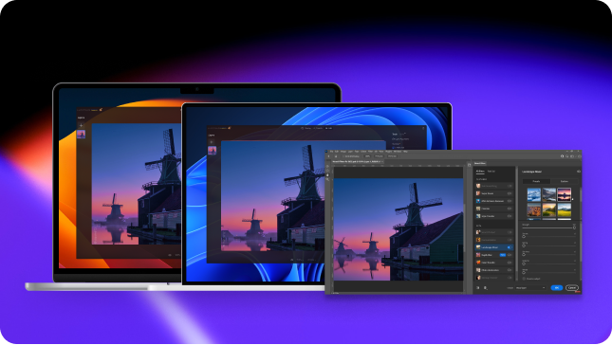
Task: Click the Smart Portrait filter icon
Action: pyautogui.click(x=478, y=193)
